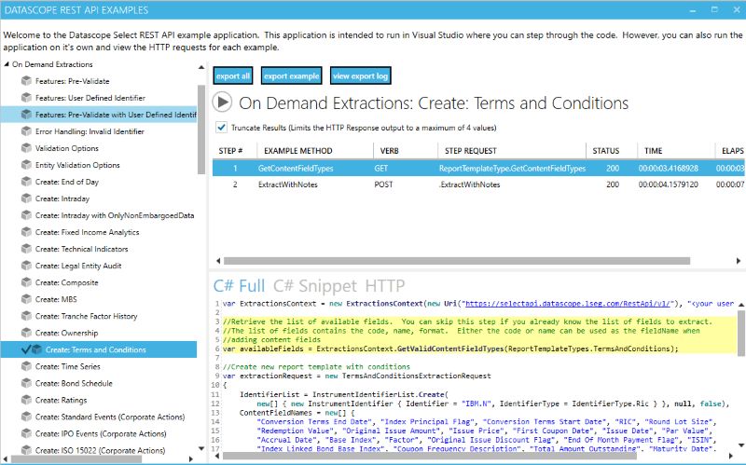
Task: Toggle the Truncate Results checkbox
Action: click(x=221, y=127)
